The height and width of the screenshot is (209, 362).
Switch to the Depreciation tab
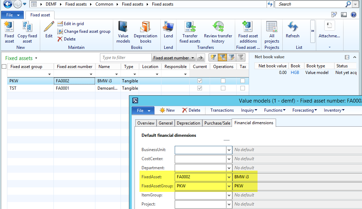click(188, 123)
